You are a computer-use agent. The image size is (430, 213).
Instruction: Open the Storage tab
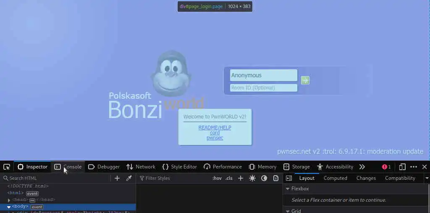(x=297, y=167)
